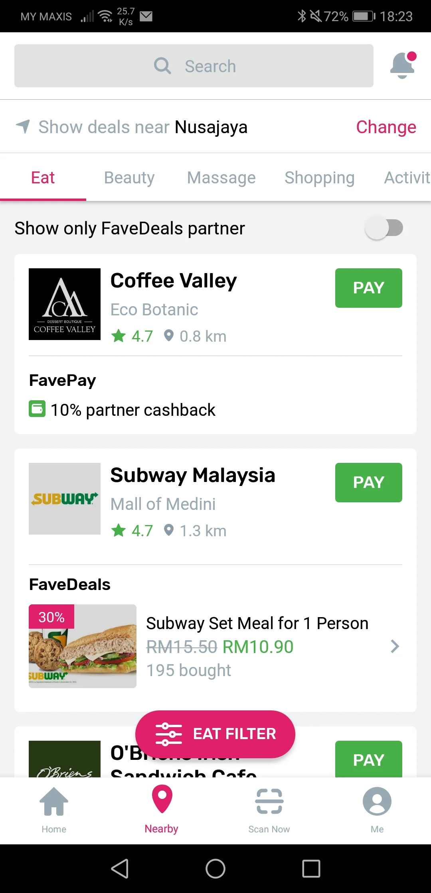Pay at Coffee Valley
This screenshot has width=431, height=893.
click(x=369, y=288)
